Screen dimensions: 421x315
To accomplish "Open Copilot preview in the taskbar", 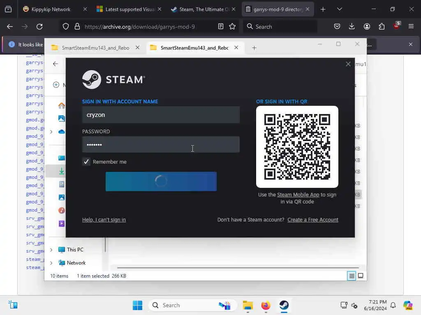I will tap(408, 305).
